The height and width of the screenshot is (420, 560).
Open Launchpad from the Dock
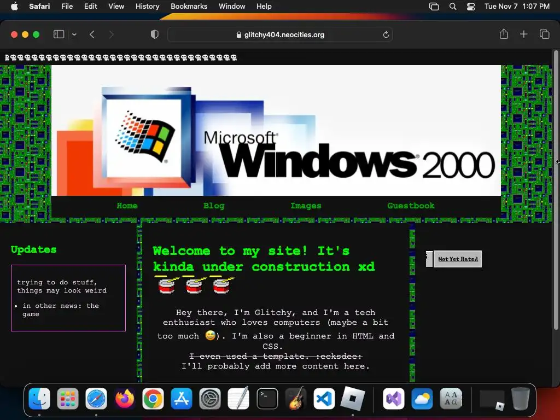(67, 399)
